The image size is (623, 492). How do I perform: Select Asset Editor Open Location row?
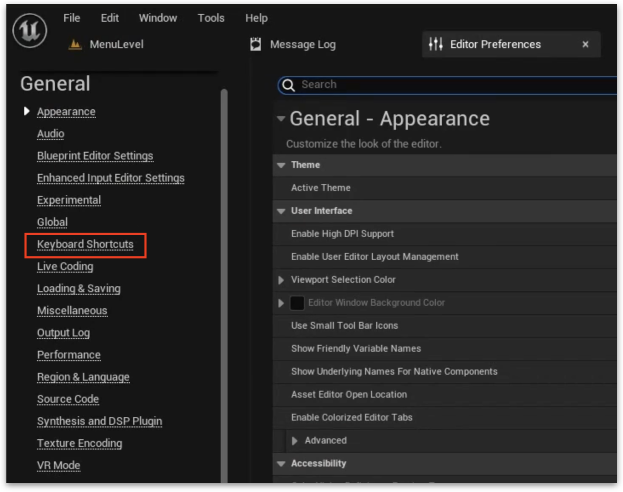coord(445,395)
